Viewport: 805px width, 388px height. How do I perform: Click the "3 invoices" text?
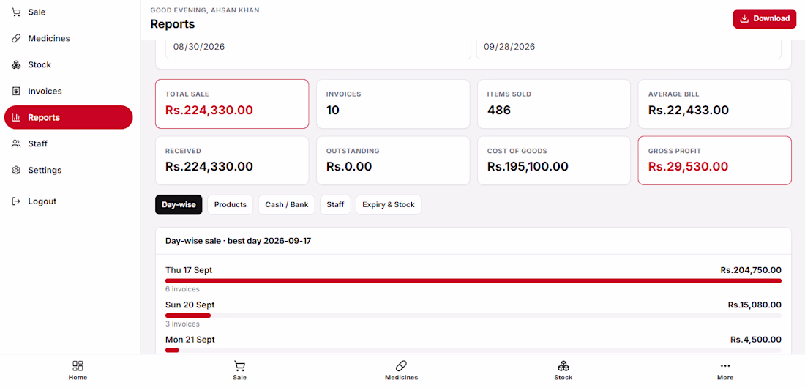tap(182, 324)
